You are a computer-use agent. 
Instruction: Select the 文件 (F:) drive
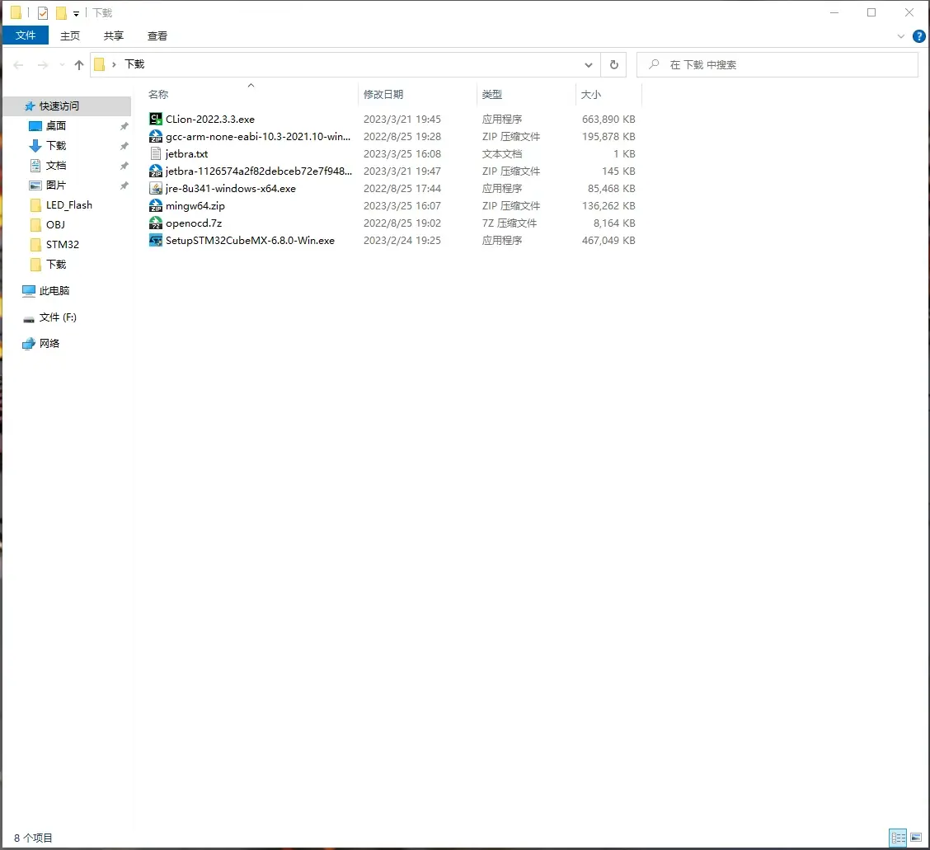click(58, 317)
